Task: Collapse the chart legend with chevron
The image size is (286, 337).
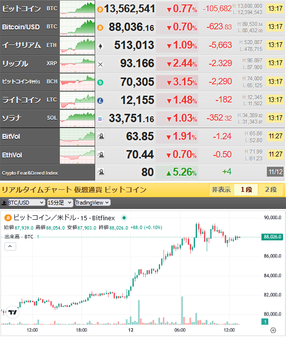Action: click(10, 246)
